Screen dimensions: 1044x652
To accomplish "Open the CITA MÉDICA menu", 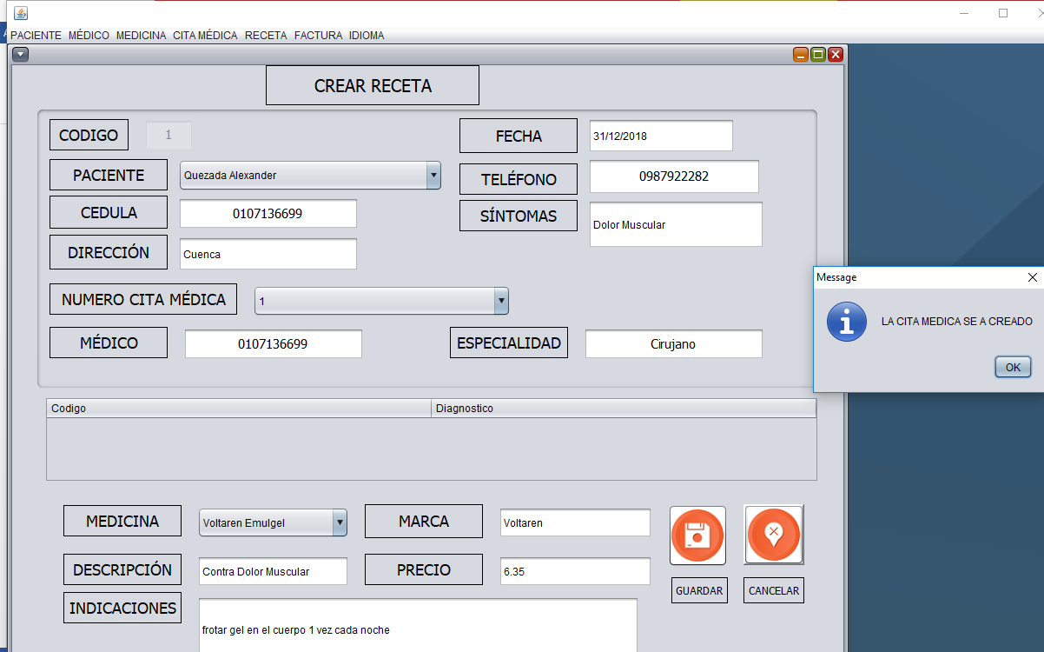I will [x=205, y=36].
